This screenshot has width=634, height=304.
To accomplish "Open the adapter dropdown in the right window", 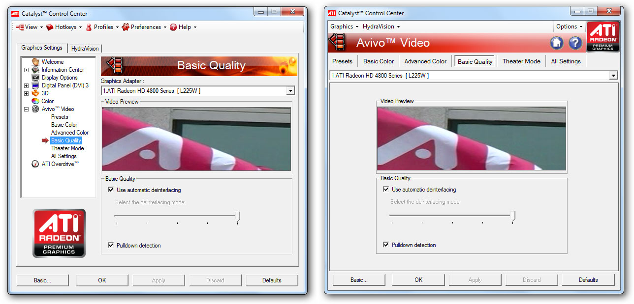I will click(613, 76).
